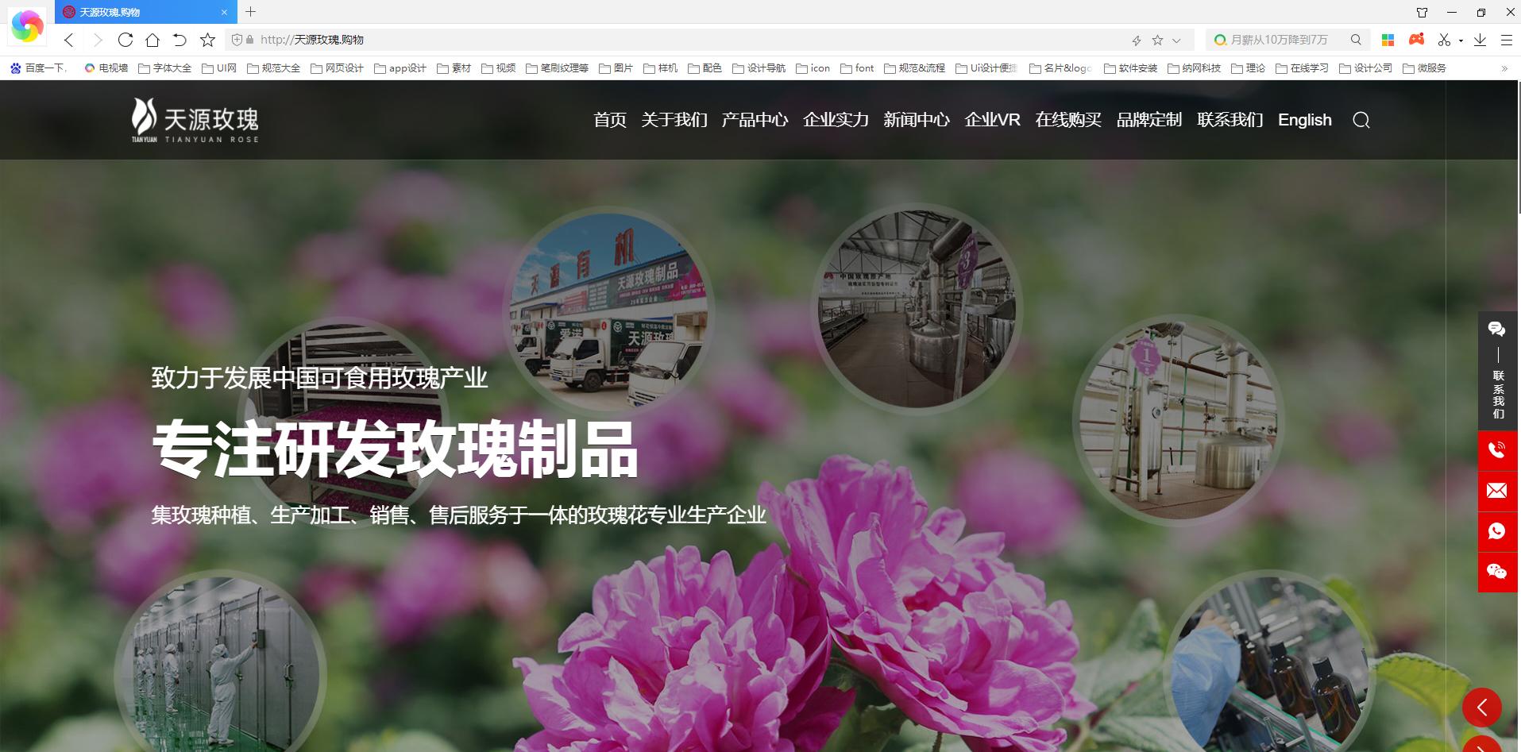Open the 网页设计 bookmark folder
Image resolution: width=1521 pixels, height=752 pixels.
pos(338,68)
